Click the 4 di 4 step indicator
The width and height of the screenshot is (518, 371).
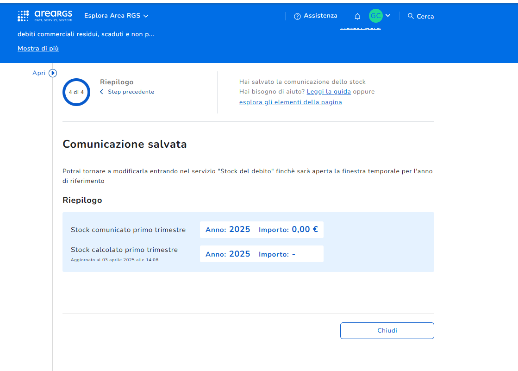point(76,92)
